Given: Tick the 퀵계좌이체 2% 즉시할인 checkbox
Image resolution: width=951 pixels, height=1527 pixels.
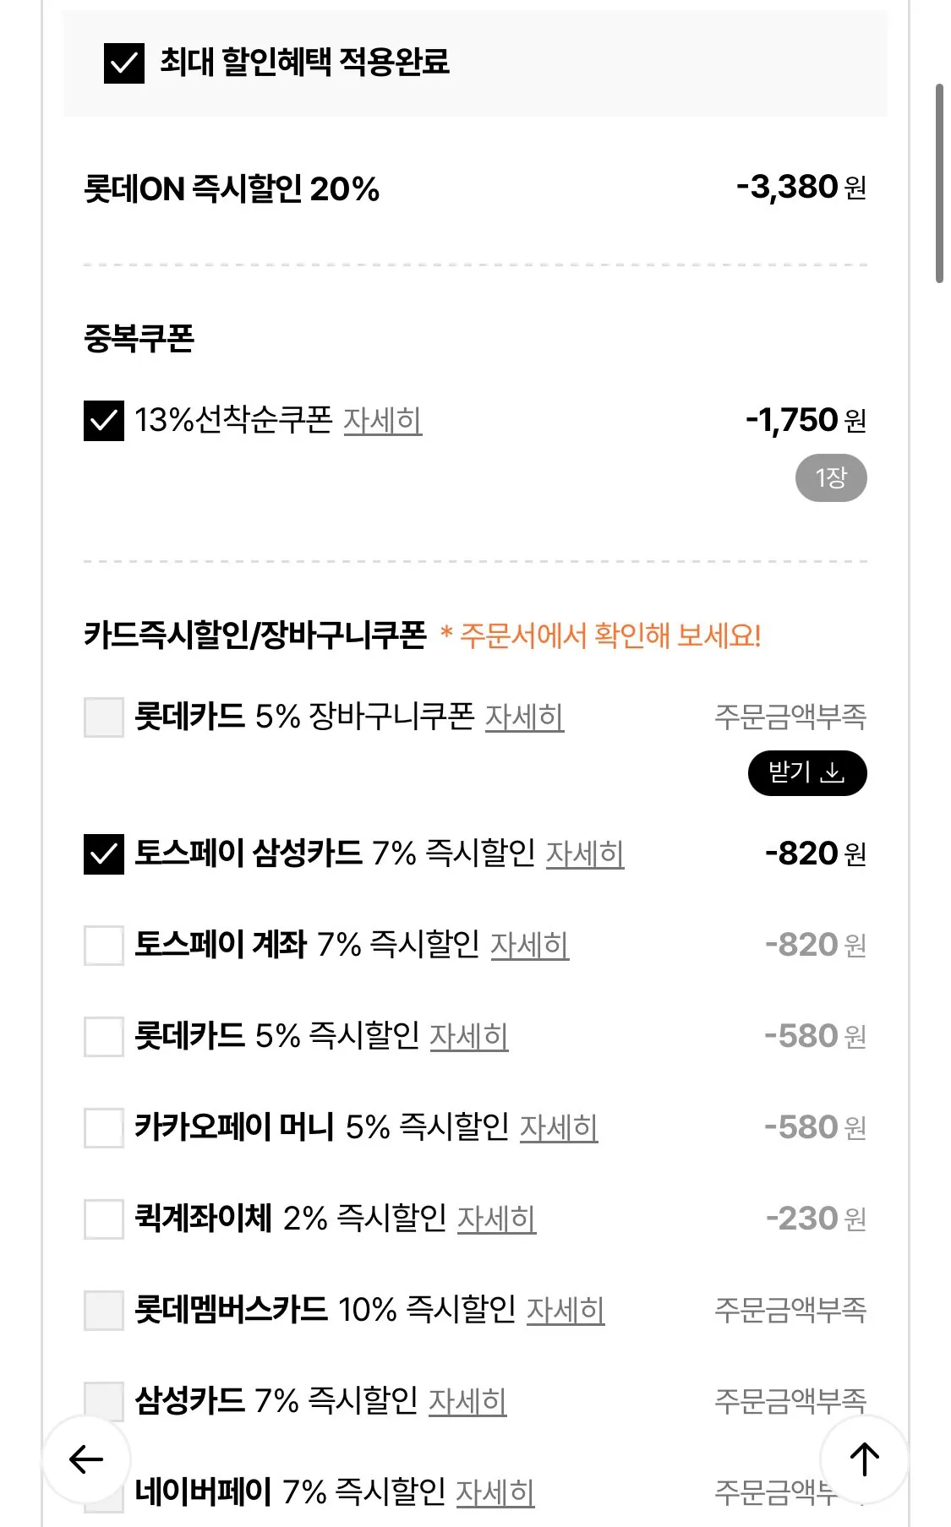Looking at the screenshot, I should coord(104,1219).
